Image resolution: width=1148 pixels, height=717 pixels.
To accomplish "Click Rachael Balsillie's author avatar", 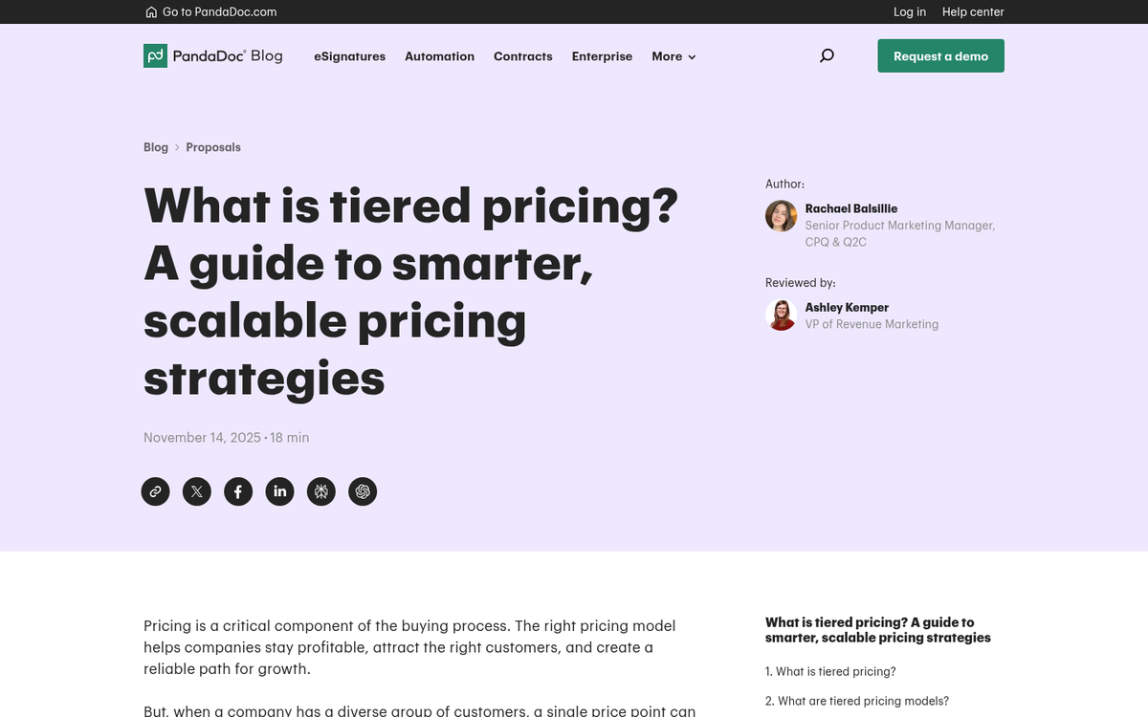I will click(781, 215).
